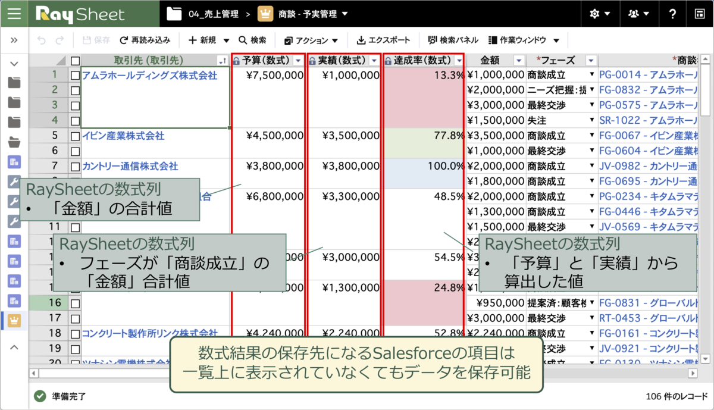Image resolution: width=714 pixels, height=410 pixels.
Task: Check the row 1 checkbox
Action: 75,76
